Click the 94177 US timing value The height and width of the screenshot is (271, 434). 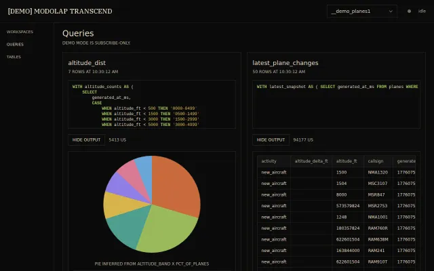pyautogui.click(x=303, y=140)
